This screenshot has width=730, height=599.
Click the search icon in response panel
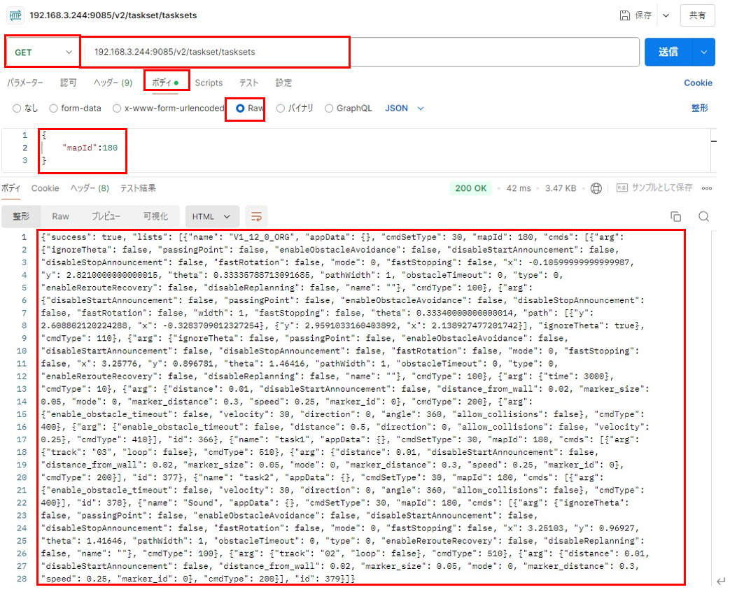pos(703,217)
